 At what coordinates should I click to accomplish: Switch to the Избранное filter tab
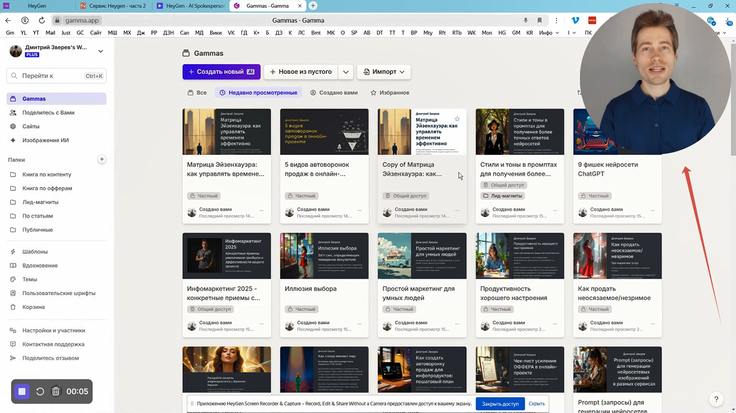click(x=390, y=93)
